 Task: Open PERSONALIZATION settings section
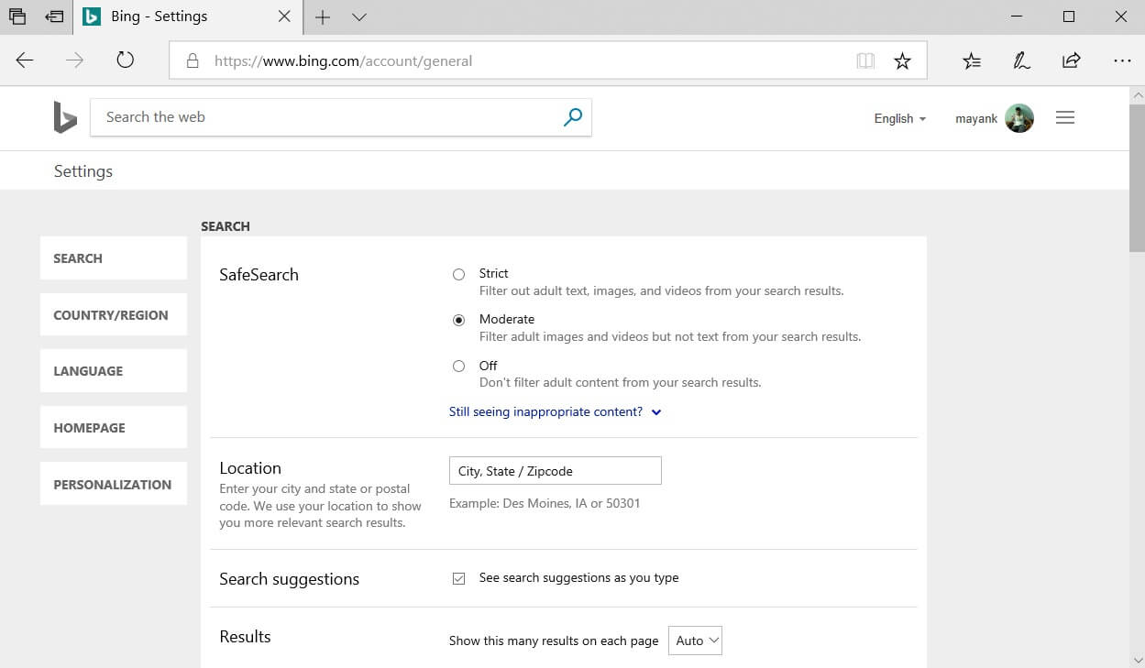(x=114, y=485)
